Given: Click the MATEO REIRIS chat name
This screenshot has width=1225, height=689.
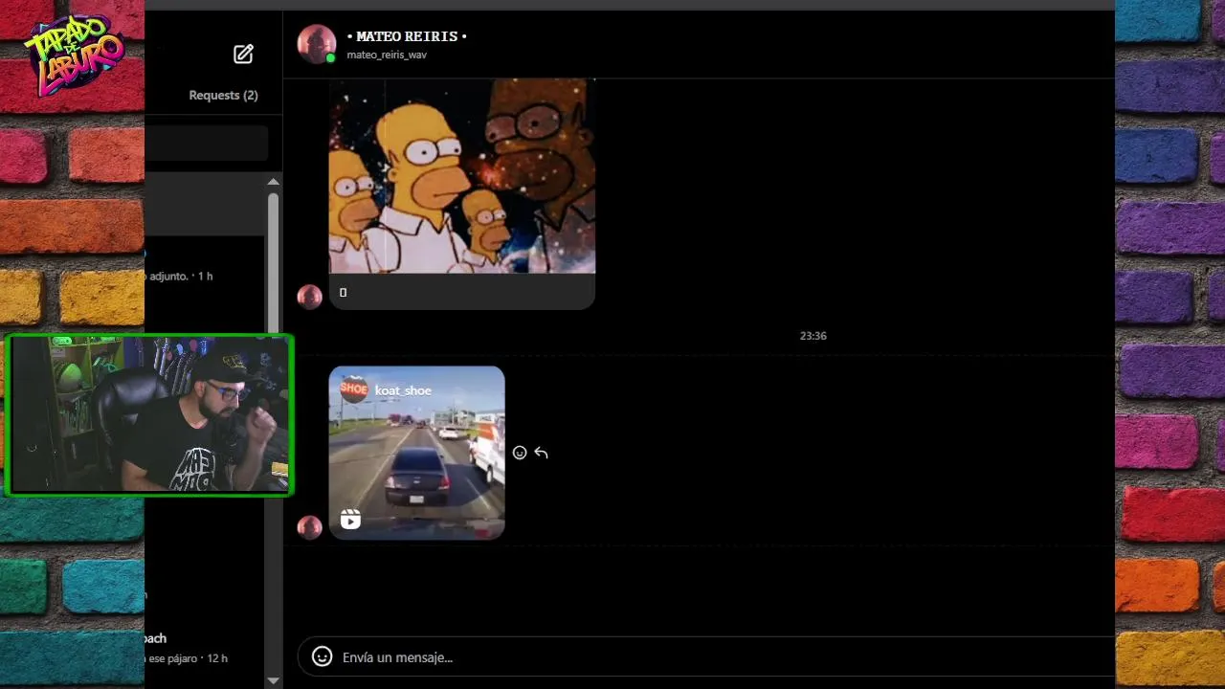Looking at the screenshot, I should [x=407, y=36].
